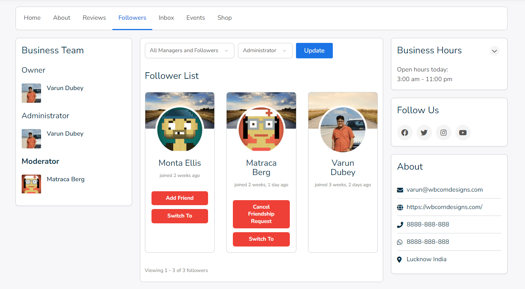Click the location pin icon near Lucknow India
Image resolution: width=525 pixels, height=289 pixels.
click(399, 259)
